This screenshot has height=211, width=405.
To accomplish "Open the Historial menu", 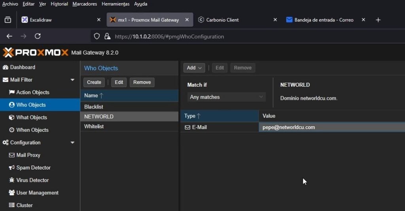I will pyautogui.click(x=59, y=4).
